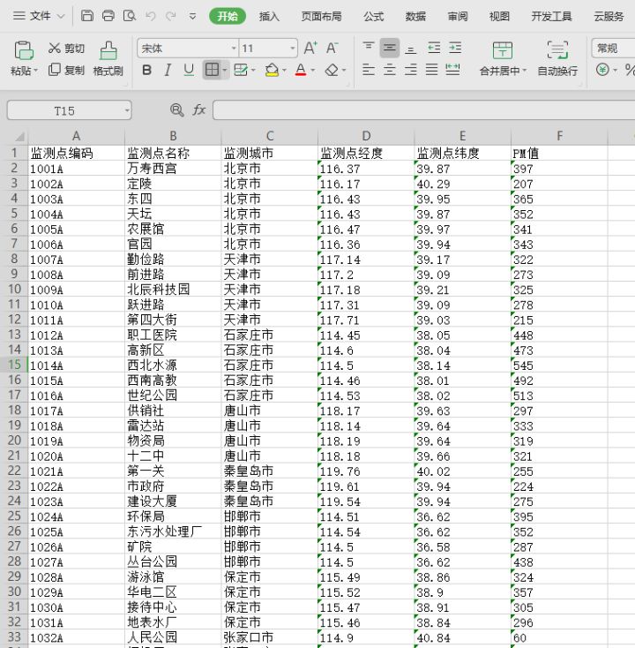Expand quick access toolbar customize arrow

[x=192, y=17]
